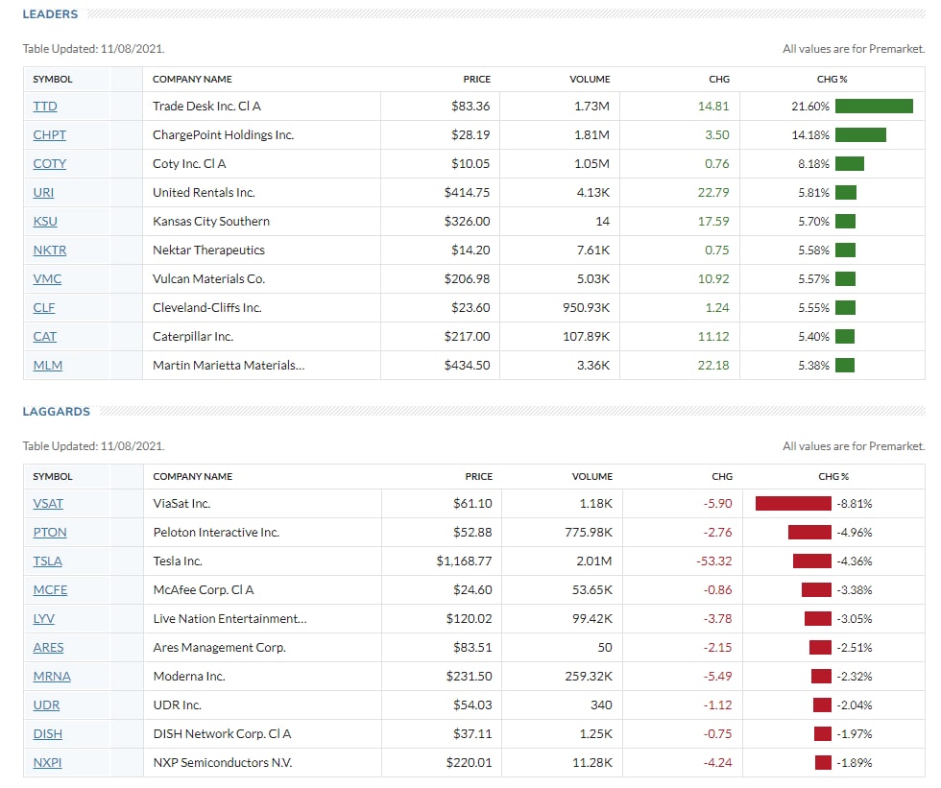The height and width of the screenshot is (788, 941).
Task: Open the CHPT ticker link
Action: (x=49, y=135)
